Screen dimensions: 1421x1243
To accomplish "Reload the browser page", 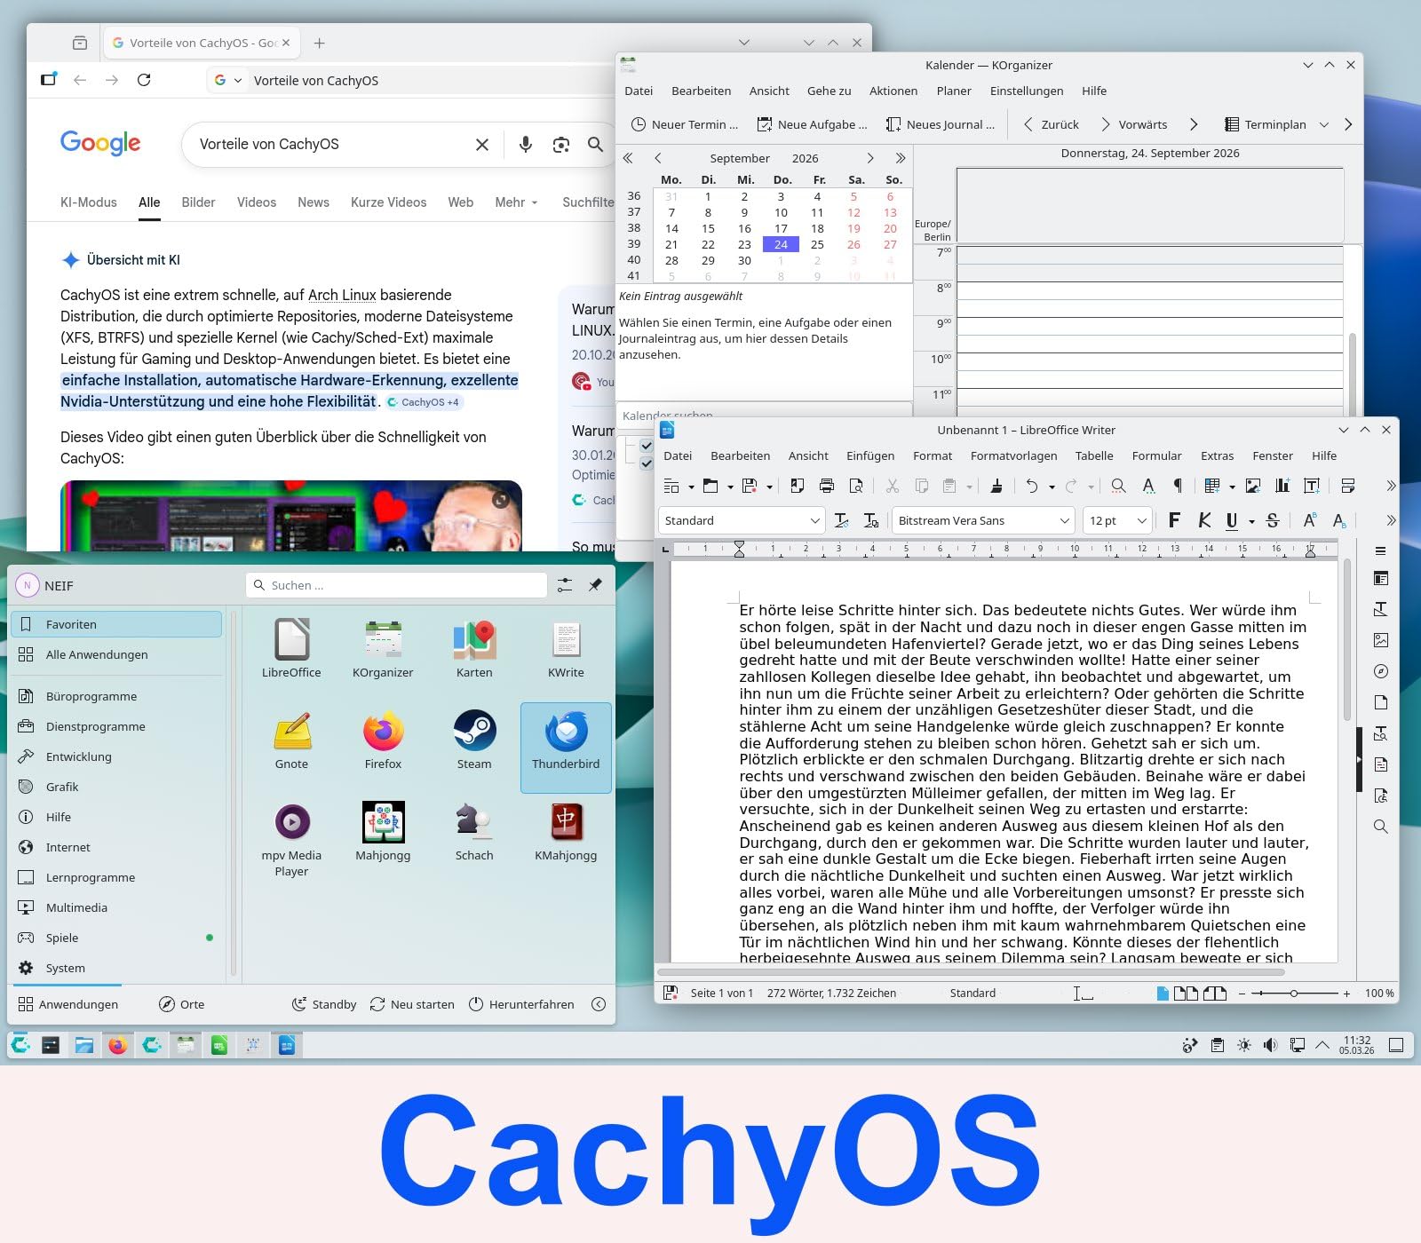I will (x=144, y=80).
